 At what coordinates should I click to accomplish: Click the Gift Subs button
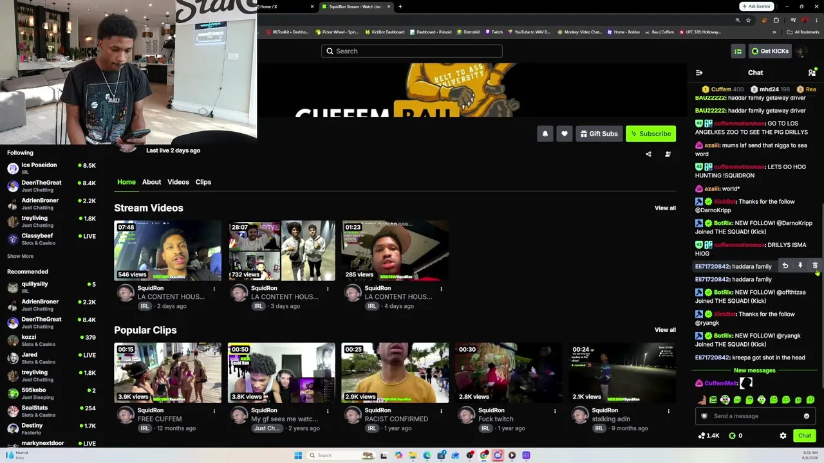coord(599,134)
